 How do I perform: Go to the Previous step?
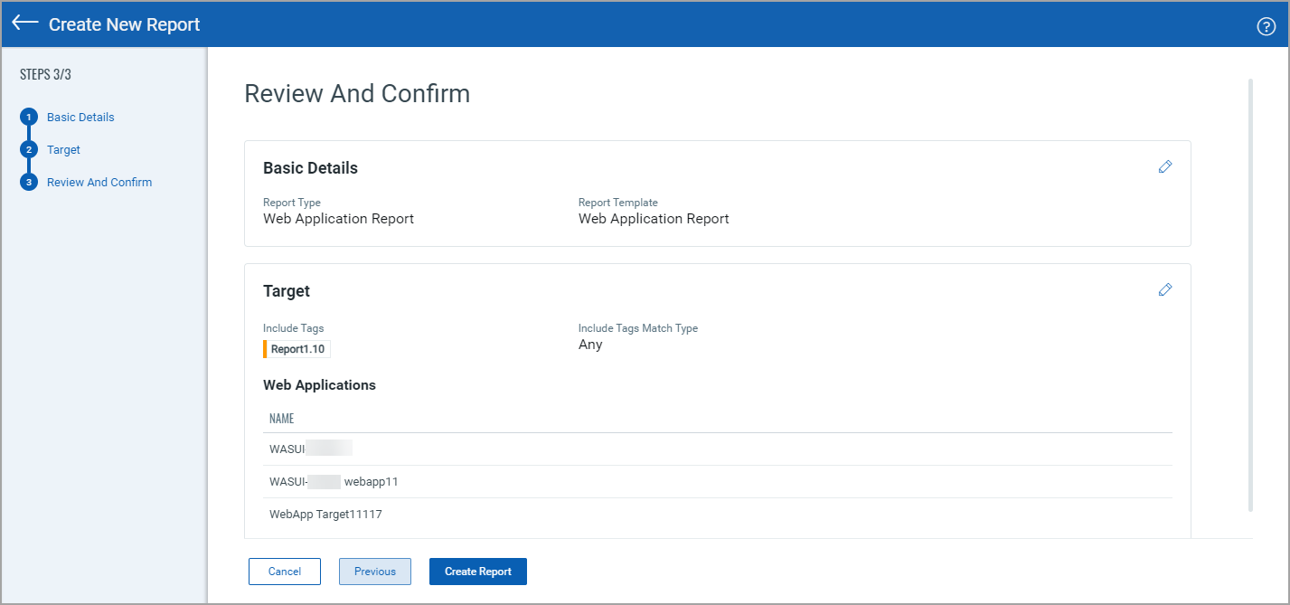click(374, 571)
